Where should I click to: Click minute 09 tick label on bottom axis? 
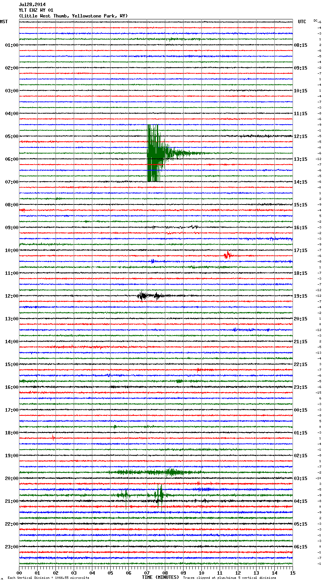(183, 573)
